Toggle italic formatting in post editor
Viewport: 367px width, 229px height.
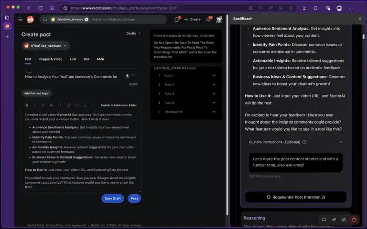(x=35, y=105)
